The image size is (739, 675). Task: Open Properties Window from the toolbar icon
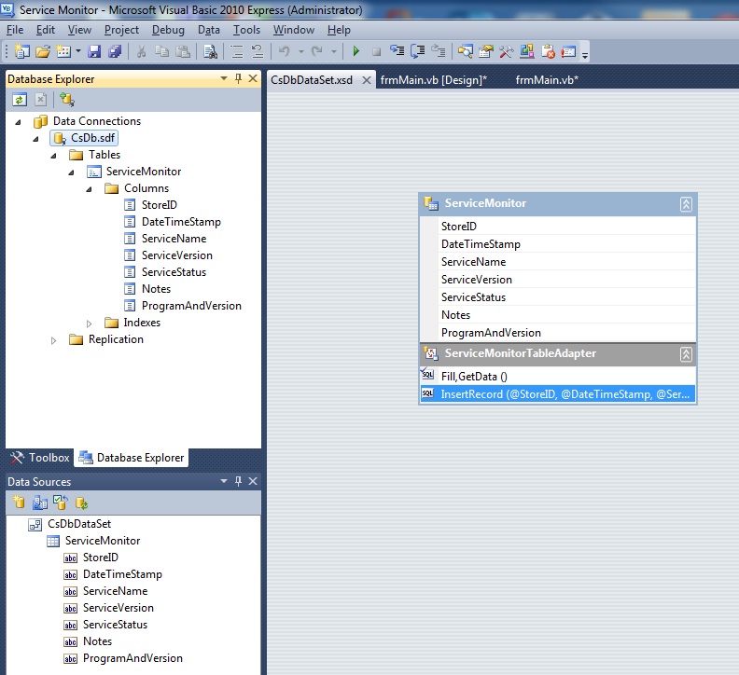click(x=486, y=51)
